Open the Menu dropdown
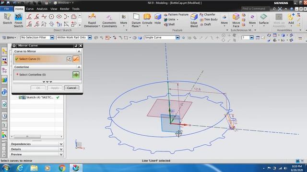This screenshot has width=307, height=172. click(9, 37)
